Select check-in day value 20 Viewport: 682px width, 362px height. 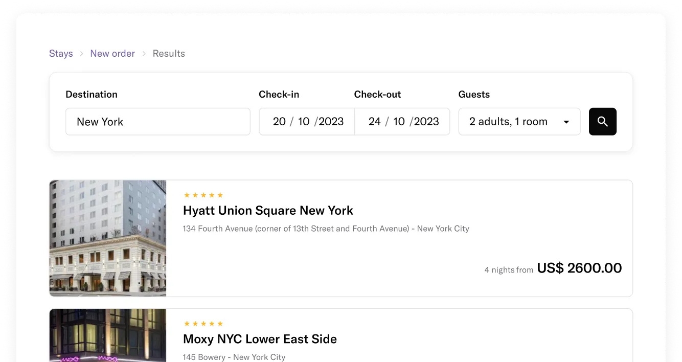[279, 122]
